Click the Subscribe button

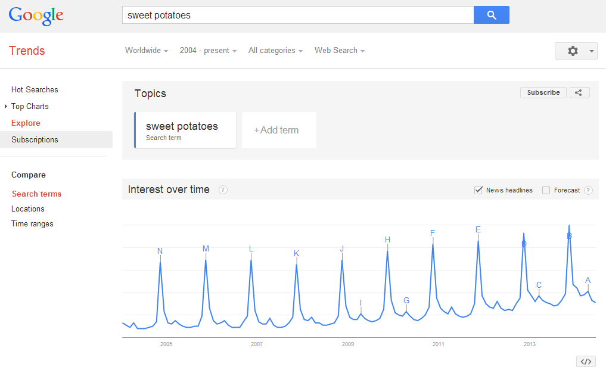click(543, 93)
